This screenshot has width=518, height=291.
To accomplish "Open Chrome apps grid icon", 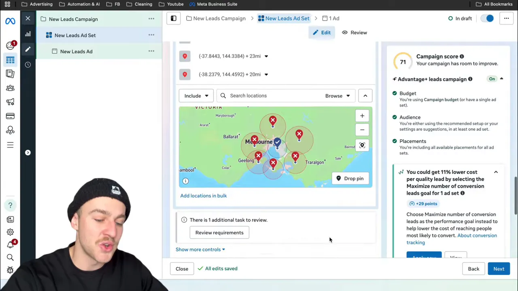I will (x=7, y=4).
